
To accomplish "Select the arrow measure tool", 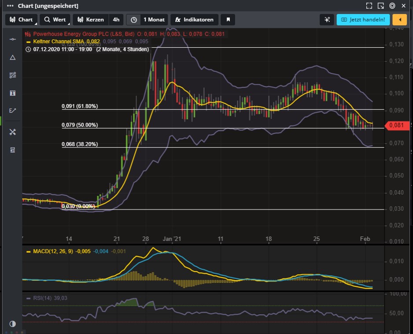I will click(x=12, y=111).
